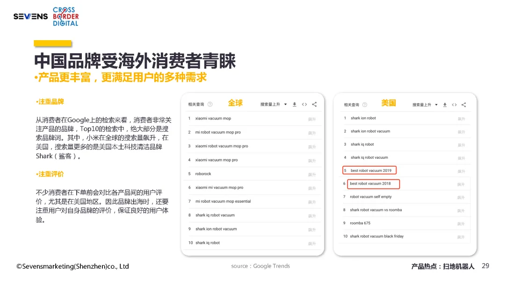Click the Sevens Cross Border Digital logo

(46, 16)
